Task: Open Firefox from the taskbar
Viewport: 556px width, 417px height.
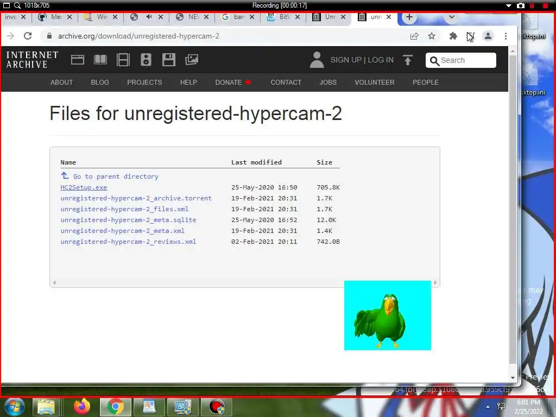Action: (x=83, y=407)
